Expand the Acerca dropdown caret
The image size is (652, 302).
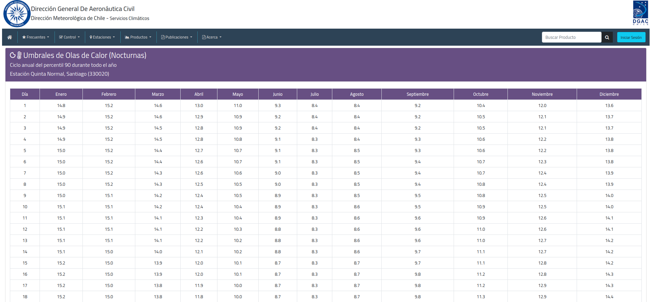pos(221,37)
